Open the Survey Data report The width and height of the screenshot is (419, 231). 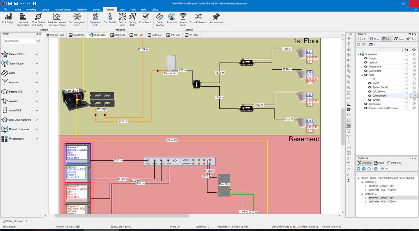click(133, 20)
